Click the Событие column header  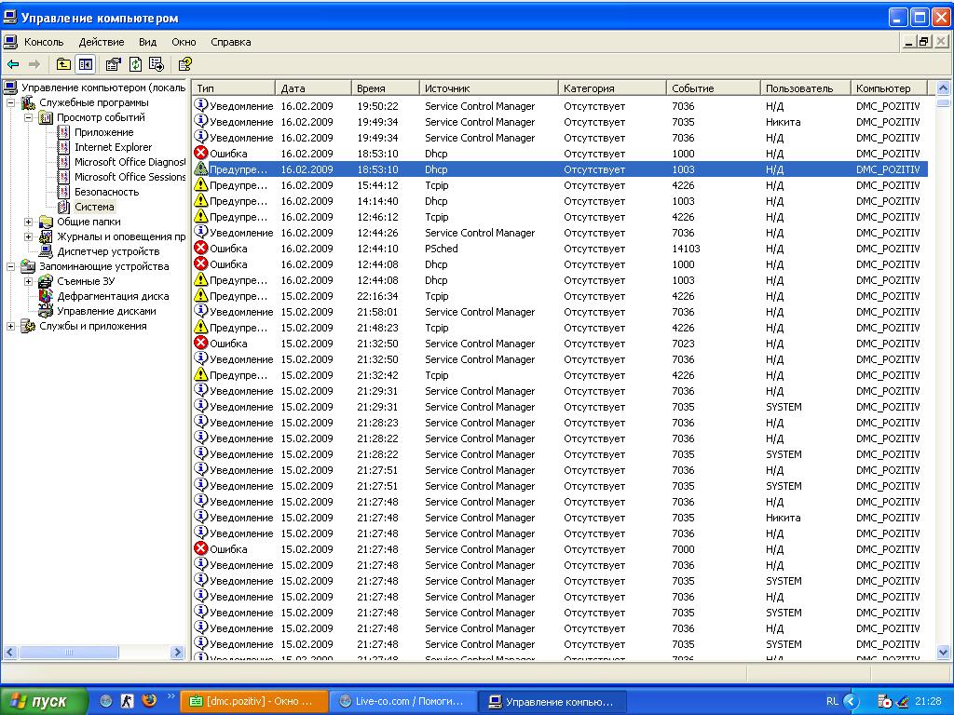(x=713, y=88)
